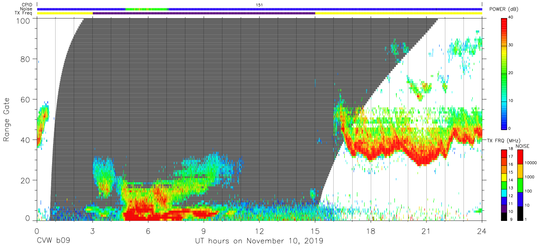
Task: Click the TX FRQ (MHz) color scale
Action: [504, 184]
